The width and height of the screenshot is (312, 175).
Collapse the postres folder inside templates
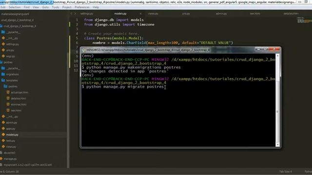pos(5,87)
